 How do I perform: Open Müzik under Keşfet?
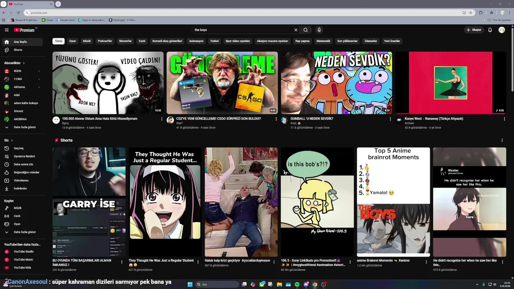[23, 208]
